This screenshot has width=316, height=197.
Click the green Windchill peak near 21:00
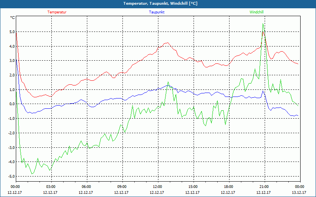263,24
